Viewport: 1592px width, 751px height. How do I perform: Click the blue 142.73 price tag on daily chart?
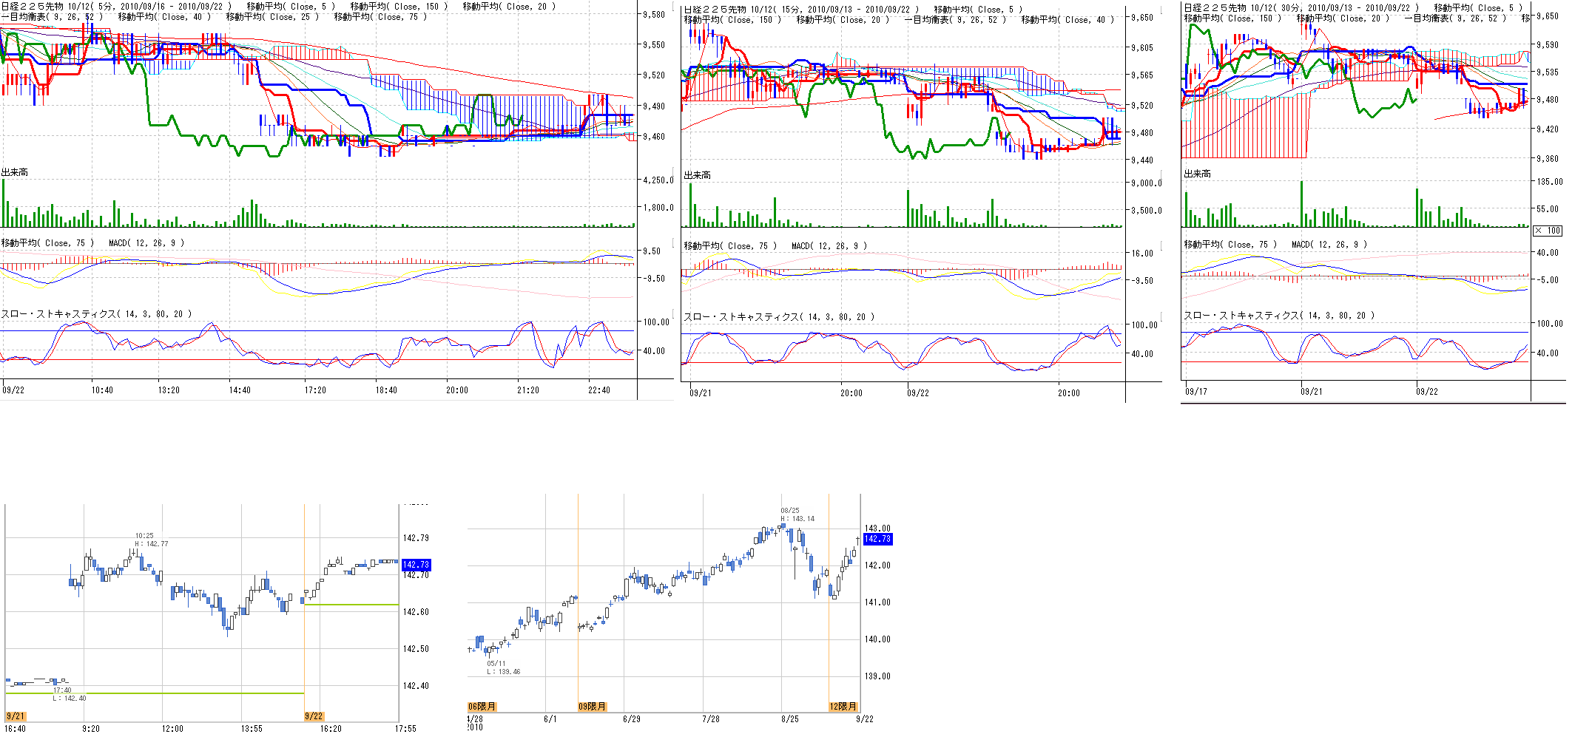877,539
